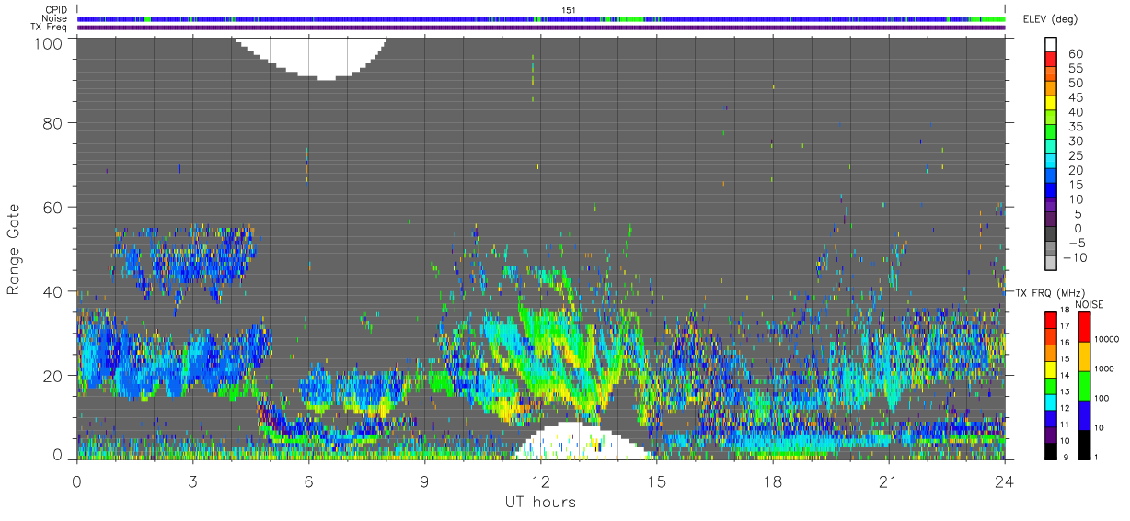
Task: Click the "21" tick on UT hours axis
Action: (x=888, y=481)
